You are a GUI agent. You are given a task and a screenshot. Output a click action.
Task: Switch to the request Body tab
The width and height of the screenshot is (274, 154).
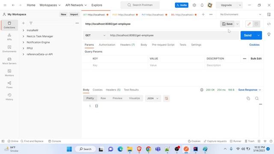pyautogui.click(x=144, y=44)
